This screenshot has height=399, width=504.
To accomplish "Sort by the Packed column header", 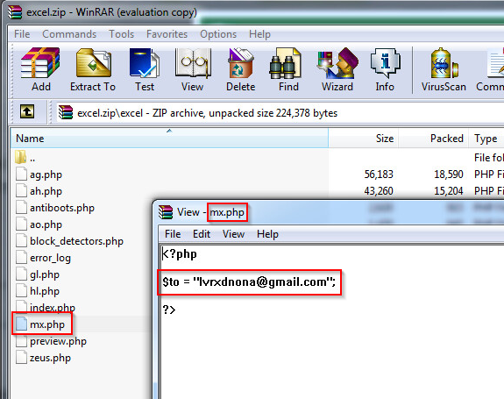I will pyautogui.click(x=434, y=139).
